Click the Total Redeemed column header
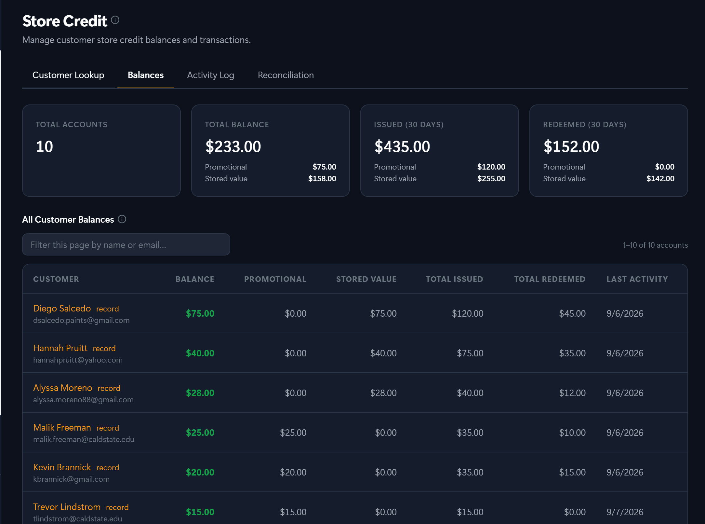Viewport: 705px width, 524px height. coord(550,279)
